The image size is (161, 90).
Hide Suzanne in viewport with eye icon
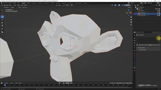click(157, 10)
